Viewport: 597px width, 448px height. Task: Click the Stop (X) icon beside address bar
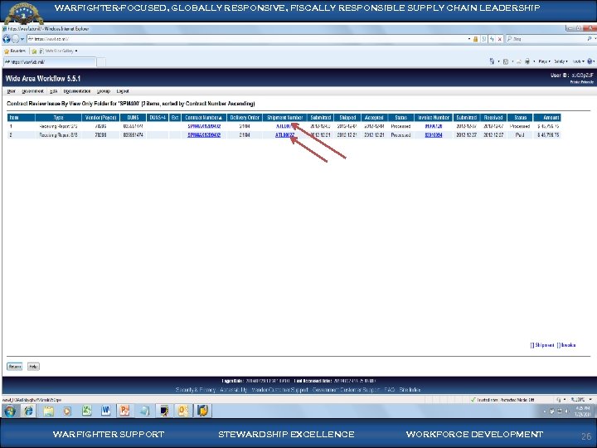500,39
